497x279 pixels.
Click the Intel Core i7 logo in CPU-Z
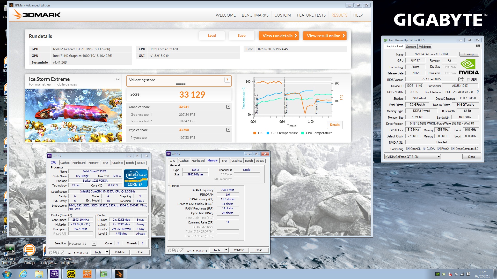coord(136,178)
